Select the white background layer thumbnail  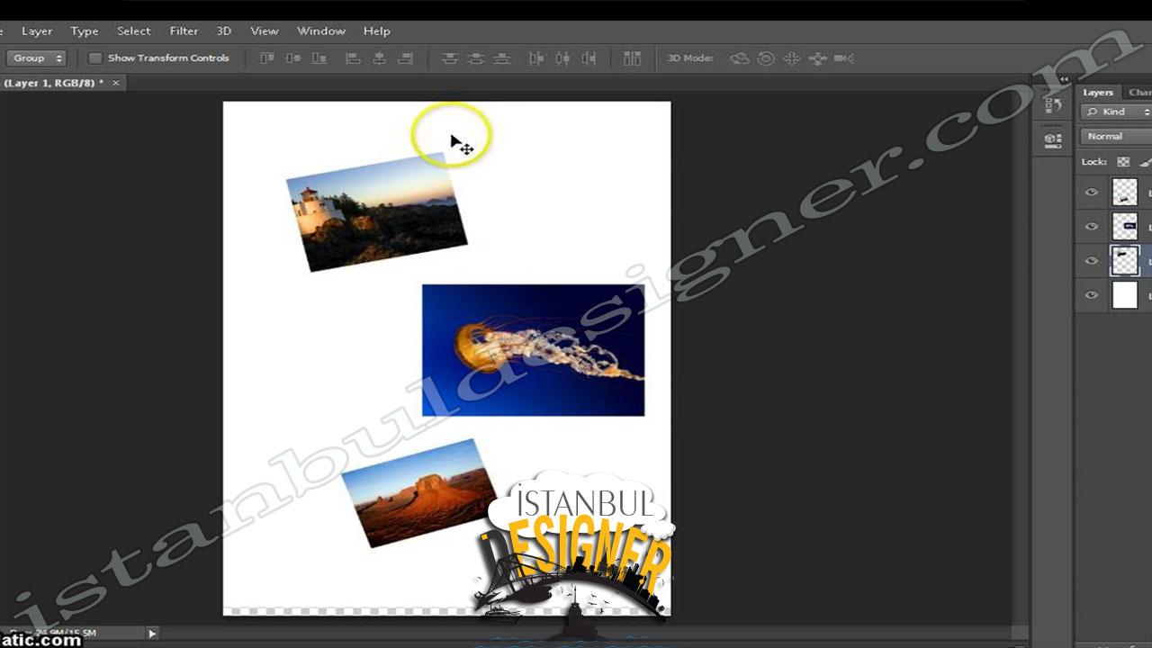1125,295
